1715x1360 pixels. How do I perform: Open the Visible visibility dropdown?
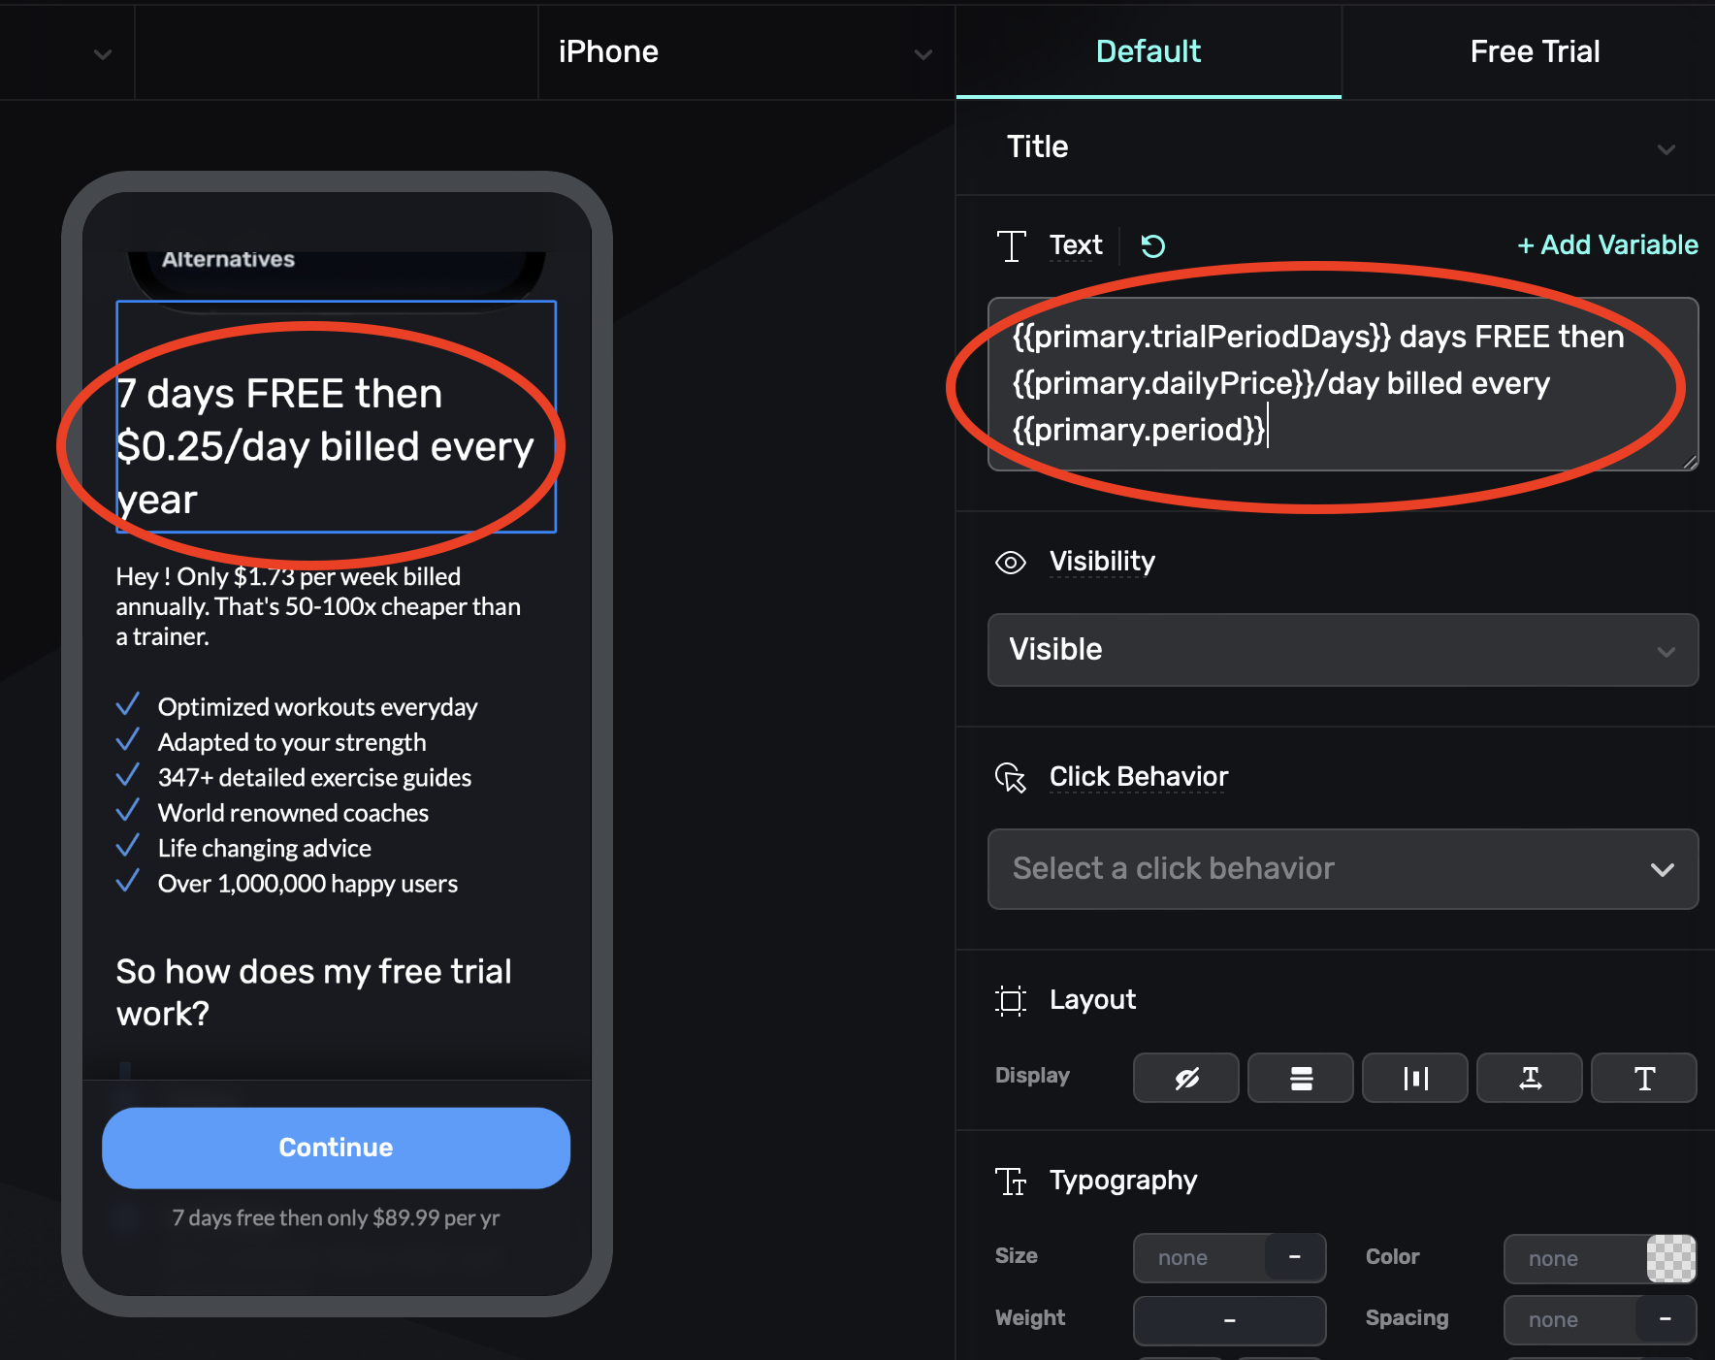tap(1342, 650)
